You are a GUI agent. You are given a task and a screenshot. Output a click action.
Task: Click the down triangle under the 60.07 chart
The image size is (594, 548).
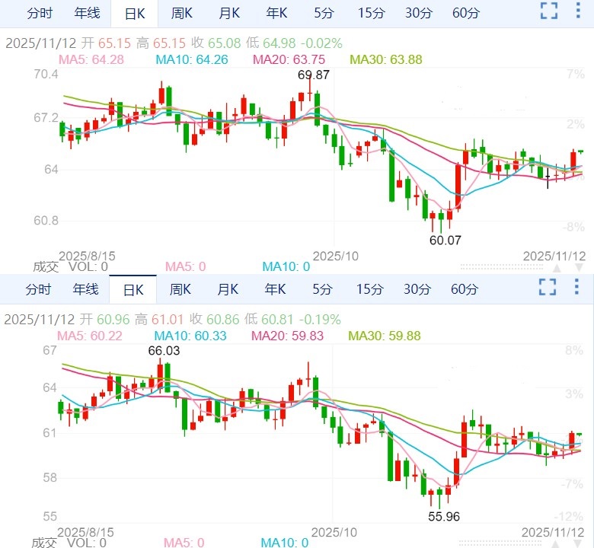click(x=579, y=268)
